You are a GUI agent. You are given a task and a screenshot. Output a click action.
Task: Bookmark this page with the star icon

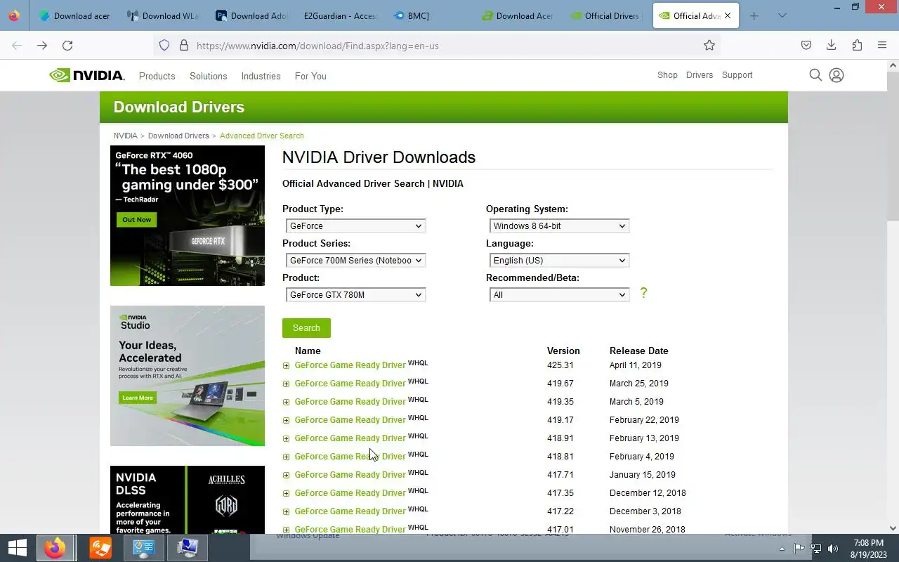click(709, 45)
